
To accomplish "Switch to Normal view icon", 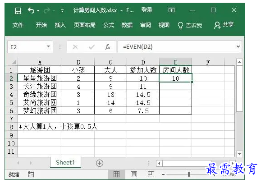I will pyautogui.click(x=116, y=174).
